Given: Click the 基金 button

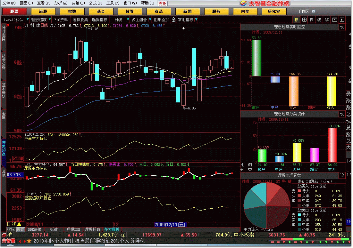Looking at the screenshot, I should tap(101, 11).
